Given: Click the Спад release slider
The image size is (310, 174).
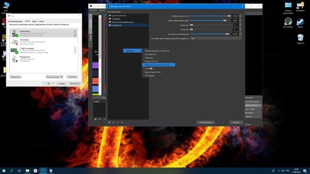Looking at the screenshot, I should pos(210,29).
